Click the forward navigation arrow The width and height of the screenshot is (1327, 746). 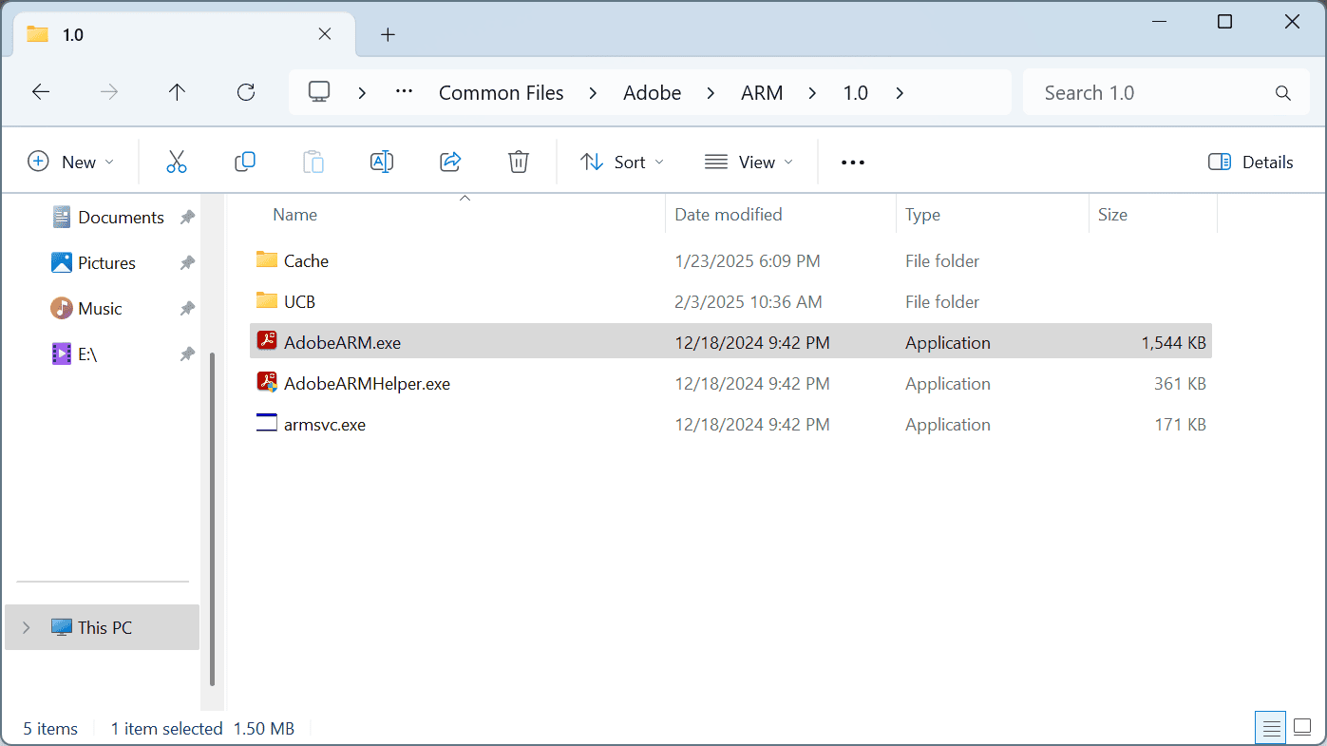109,92
